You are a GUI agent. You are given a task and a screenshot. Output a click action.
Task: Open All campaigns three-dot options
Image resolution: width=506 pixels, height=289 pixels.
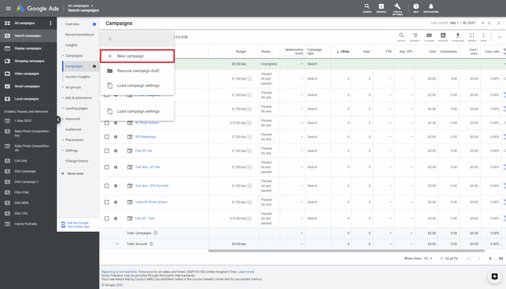click(x=50, y=23)
